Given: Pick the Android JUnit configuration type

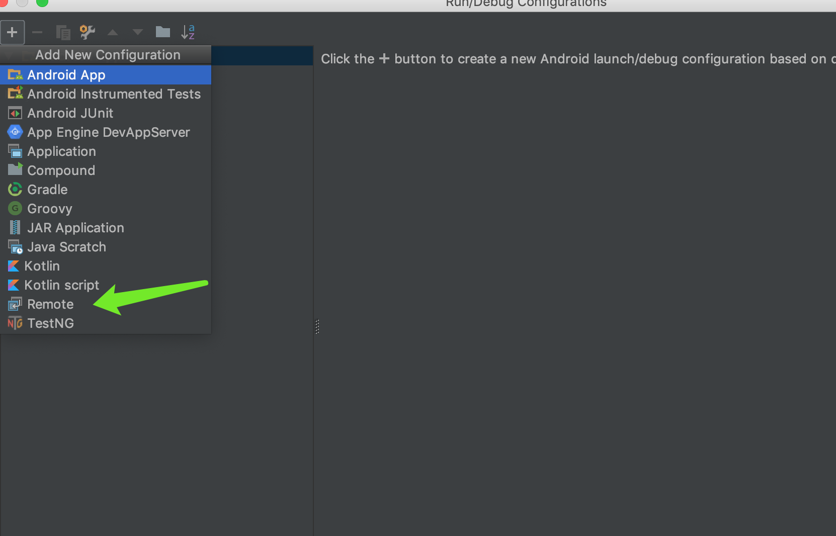Looking at the screenshot, I should click(x=106, y=113).
